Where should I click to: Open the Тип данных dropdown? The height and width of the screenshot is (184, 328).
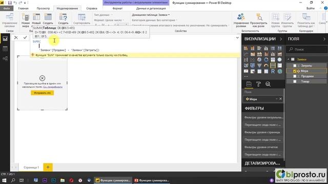coord(104,15)
